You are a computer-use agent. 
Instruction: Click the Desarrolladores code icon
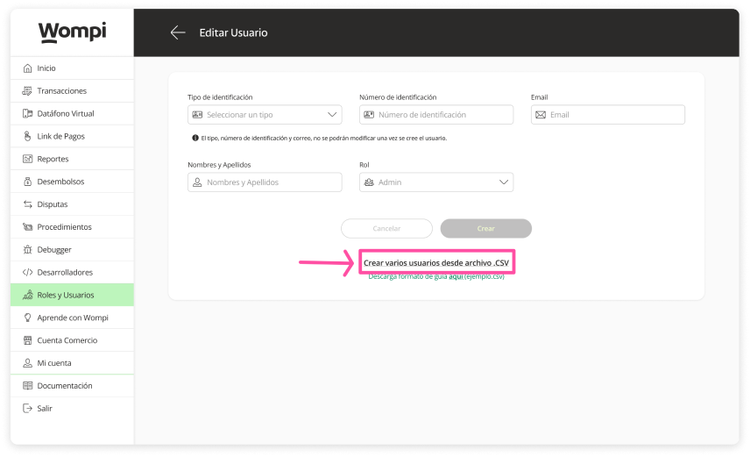point(28,273)
